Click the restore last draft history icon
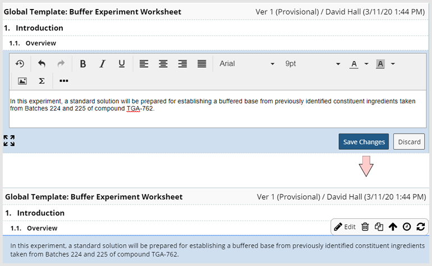The height and width of the screenshot is (266, 432). pyautogui.click(x=20, y=63)
